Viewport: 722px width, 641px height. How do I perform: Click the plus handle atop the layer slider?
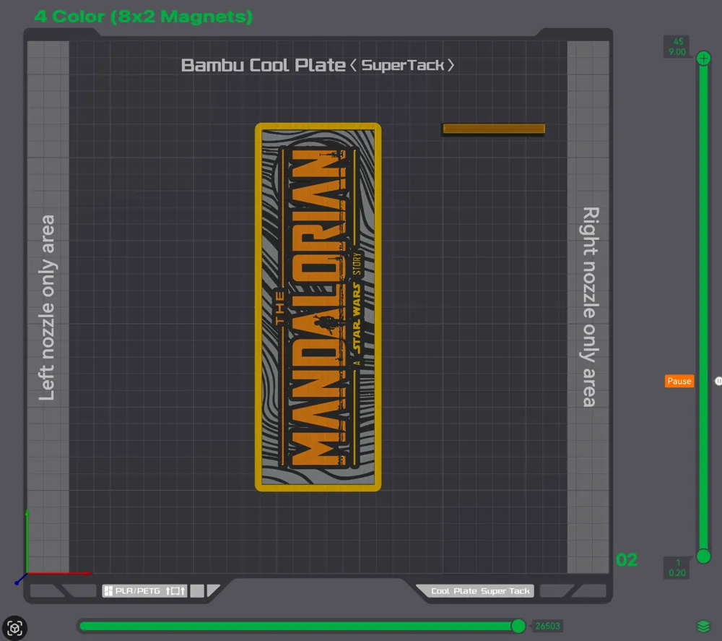[x=703, y=58]
